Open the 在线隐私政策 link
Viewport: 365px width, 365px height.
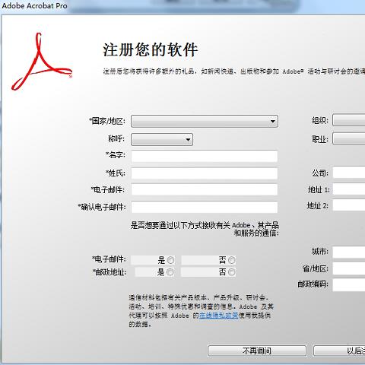point(218,316)
